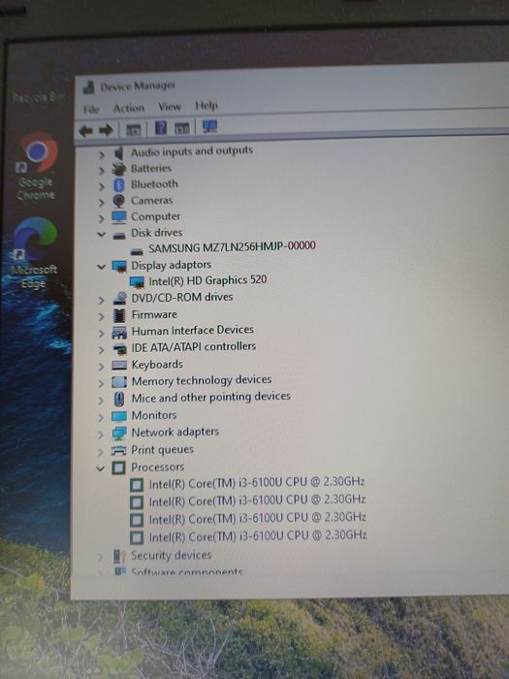Expand the Audio inputs and outputs node
The image size is (509, 679).
(101, 154)
